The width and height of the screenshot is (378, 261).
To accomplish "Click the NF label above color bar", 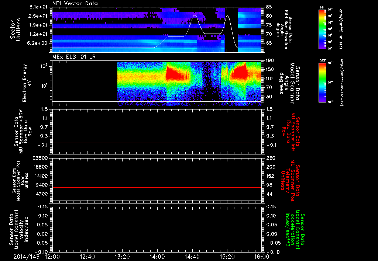I will (322, 7).
